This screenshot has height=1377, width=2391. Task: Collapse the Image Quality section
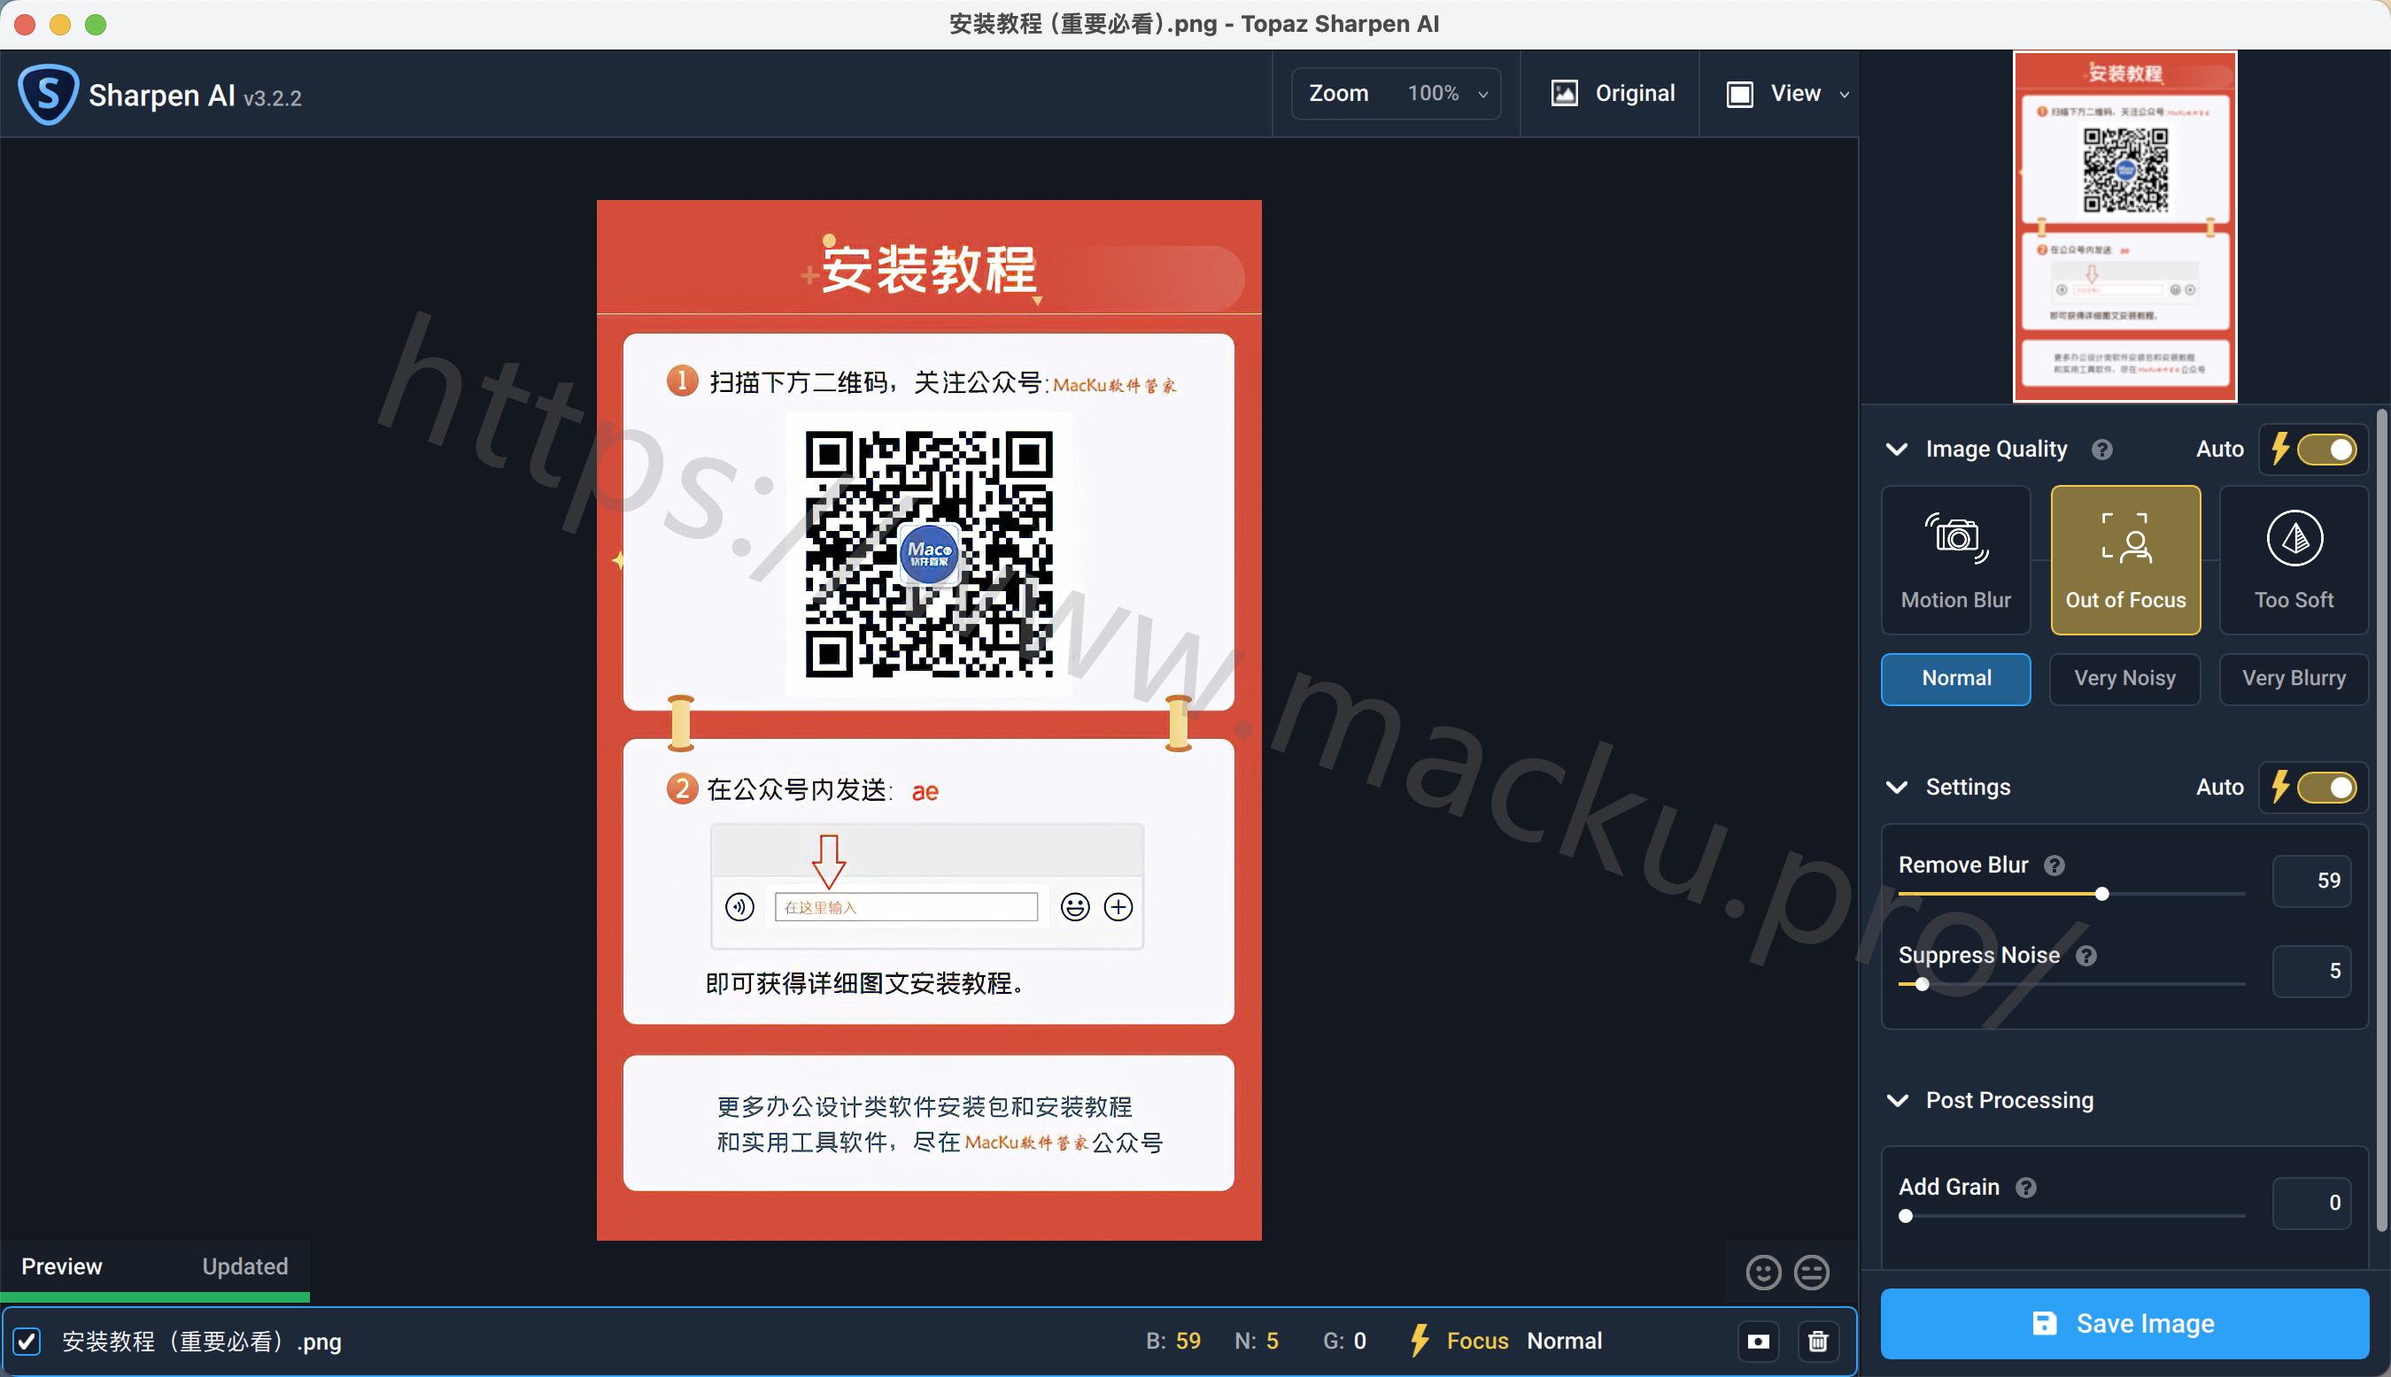coord(1896,450)
